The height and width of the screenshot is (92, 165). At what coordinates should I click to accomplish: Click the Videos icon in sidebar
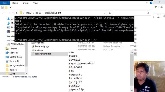9,32
